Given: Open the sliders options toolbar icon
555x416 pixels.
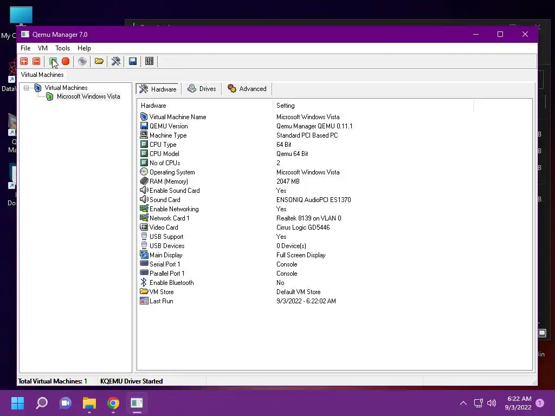Looking at the screenshot, I should click(x=150, y=61).
